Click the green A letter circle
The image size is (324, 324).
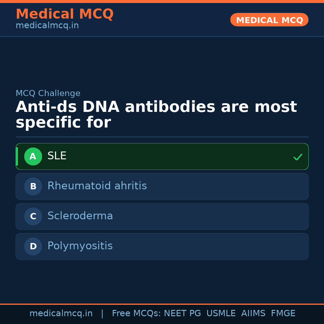[33, 156]
